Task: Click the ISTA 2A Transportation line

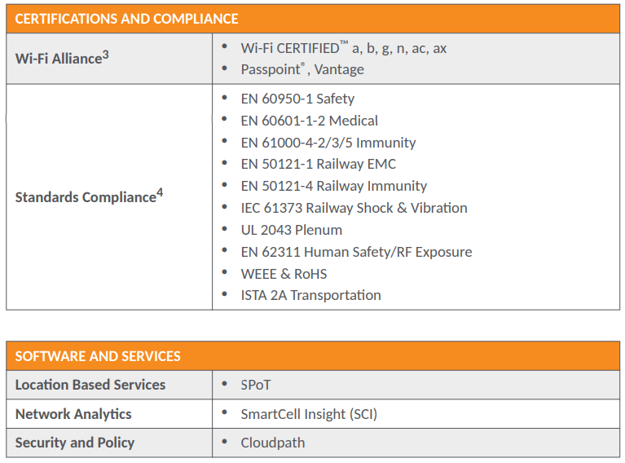Action: click(x=310, y=295)
